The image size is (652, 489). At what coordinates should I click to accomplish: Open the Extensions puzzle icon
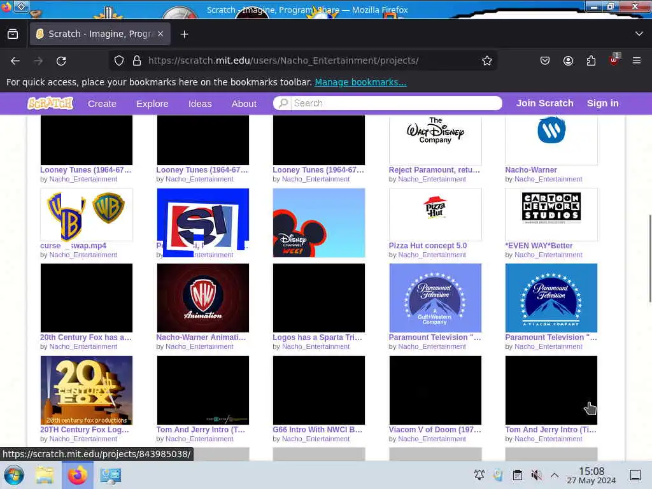click(x=591, y=60)
